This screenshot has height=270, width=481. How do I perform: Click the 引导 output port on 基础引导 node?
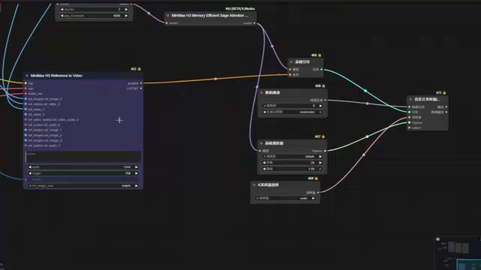click(x=322, y=70)
